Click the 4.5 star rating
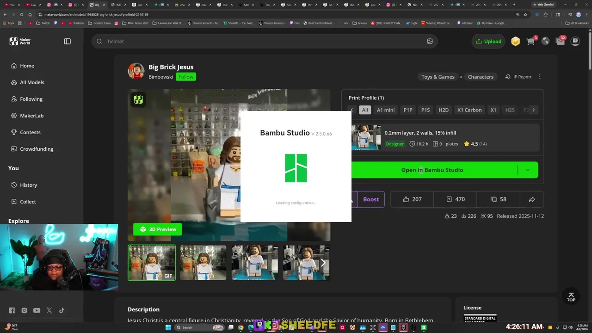Viewport: 592px width, 333px height. [475, 144]
